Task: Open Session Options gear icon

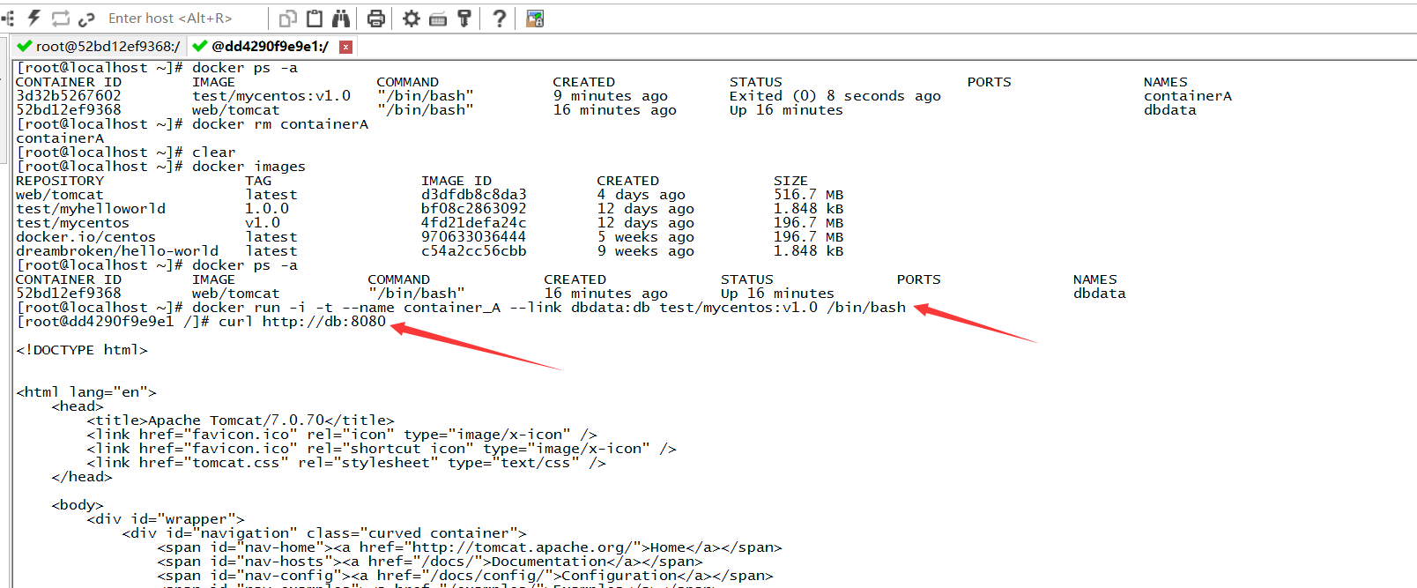Action: [412, 18]
